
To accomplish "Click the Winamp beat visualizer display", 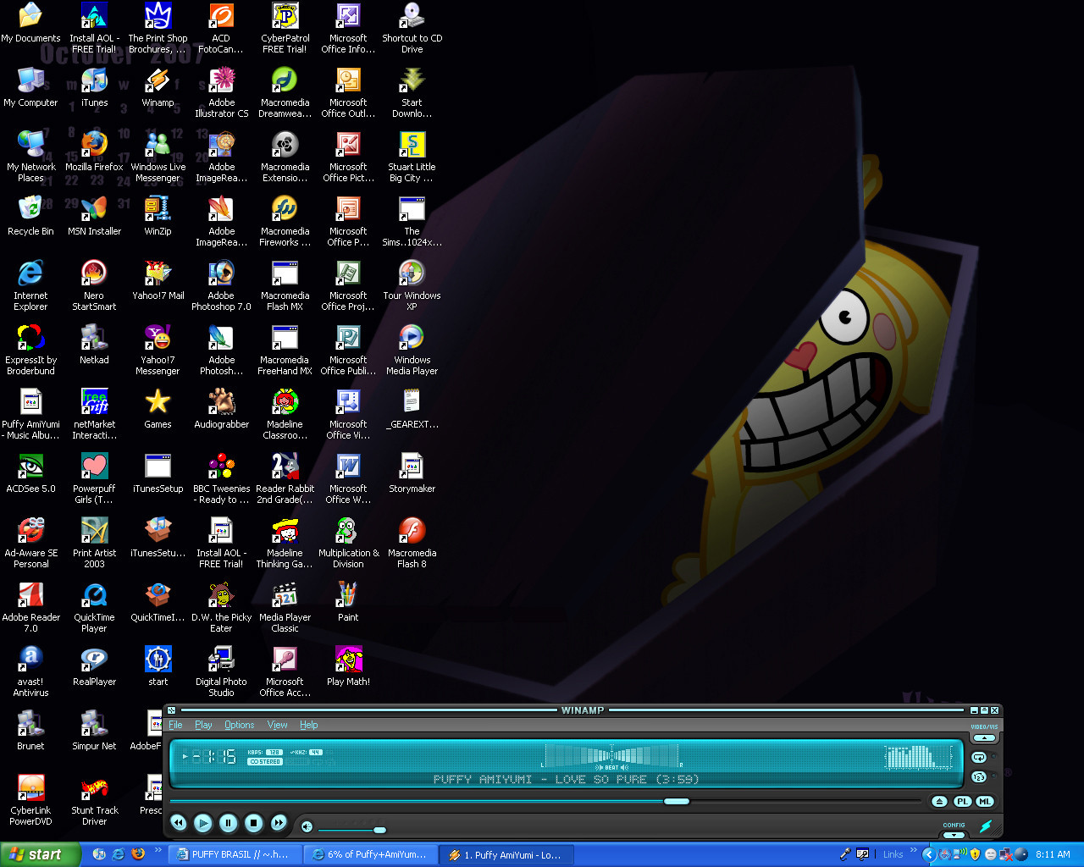I will coord(611,757).
